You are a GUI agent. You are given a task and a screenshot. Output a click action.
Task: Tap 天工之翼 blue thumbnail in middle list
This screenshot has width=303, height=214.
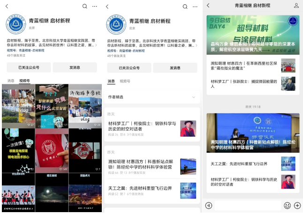click(x=188, y=191)
